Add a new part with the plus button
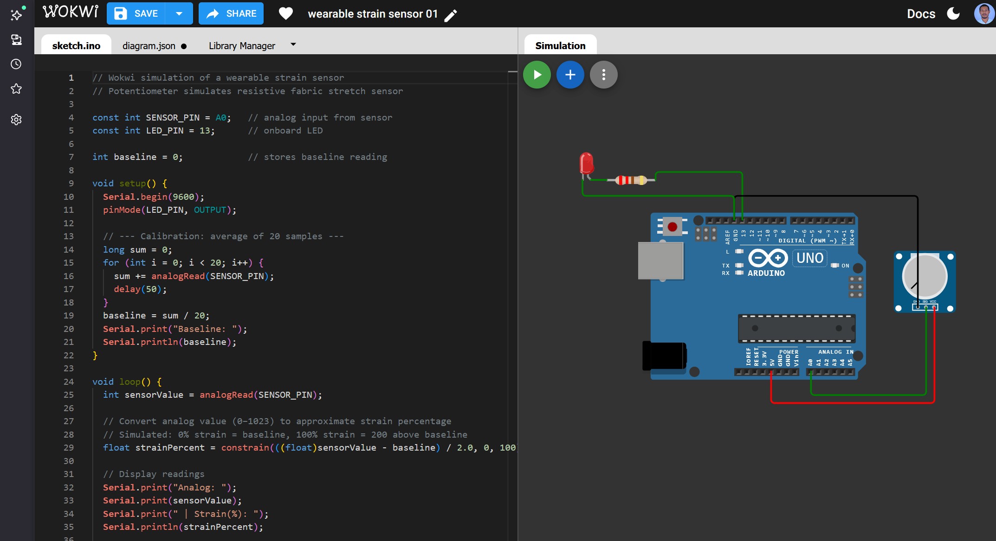Image resolution: width=996 pixels, height=541 pixels. click(570, 75)
